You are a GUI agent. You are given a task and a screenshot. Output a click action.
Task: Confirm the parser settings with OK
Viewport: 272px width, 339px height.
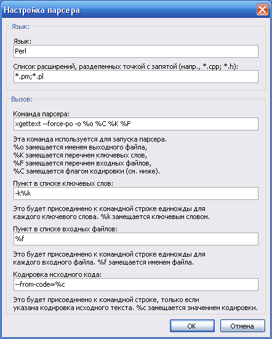192,326
